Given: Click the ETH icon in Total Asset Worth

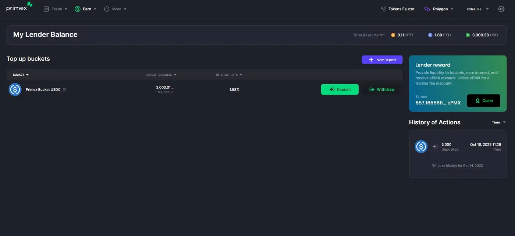Looking at the screenshot, I should coord(430,35).
